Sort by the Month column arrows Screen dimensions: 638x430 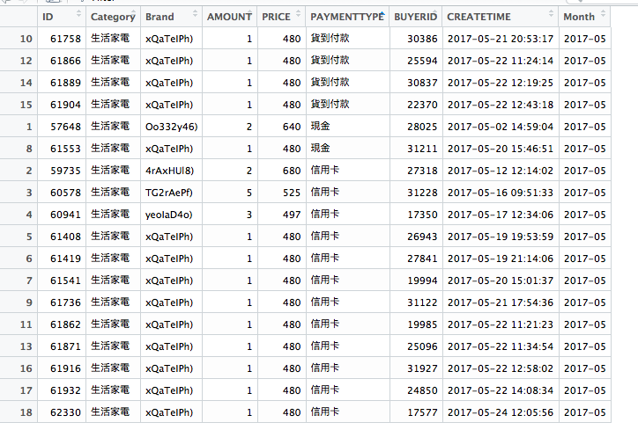tap(603, 13)
